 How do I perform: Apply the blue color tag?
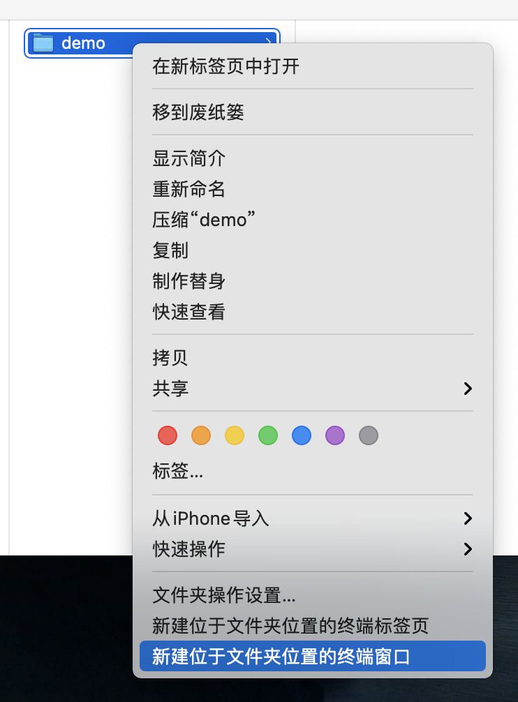(302, 436)
